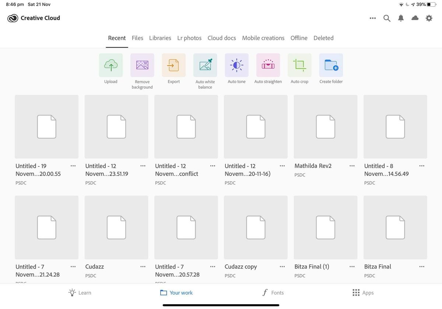
Task: Open the Learn section
Action: click(80, 292)
